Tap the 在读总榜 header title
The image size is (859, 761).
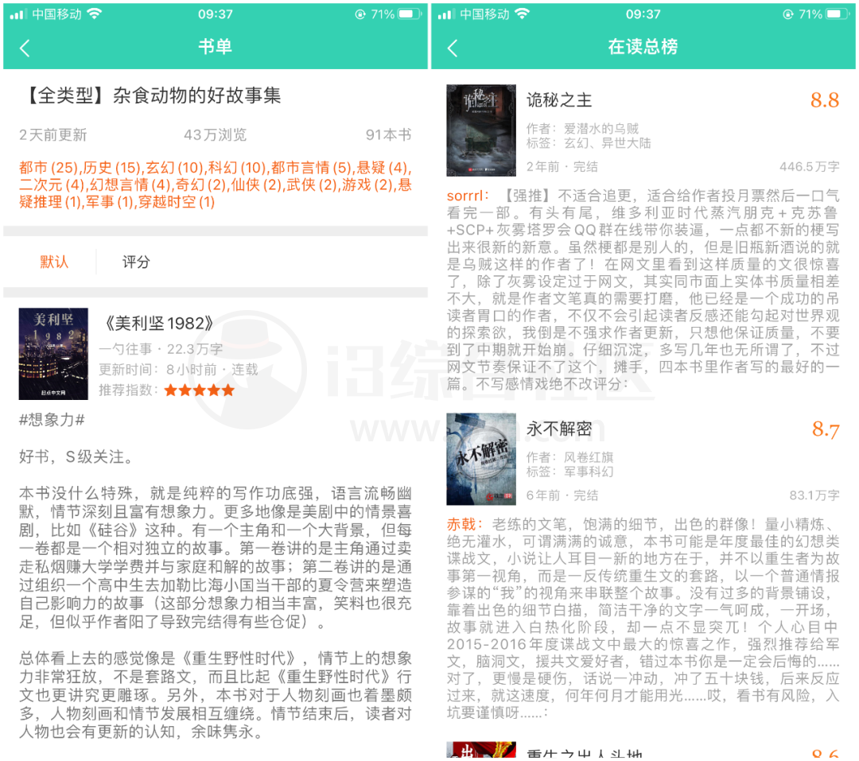coord(643,47)
